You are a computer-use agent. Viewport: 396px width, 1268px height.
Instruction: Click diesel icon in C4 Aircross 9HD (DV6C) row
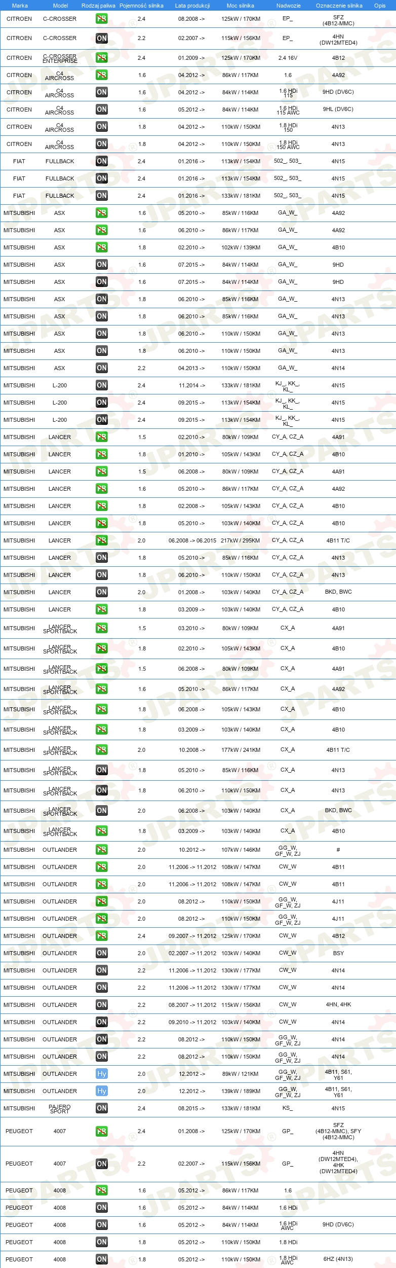[x=102, y=92]
